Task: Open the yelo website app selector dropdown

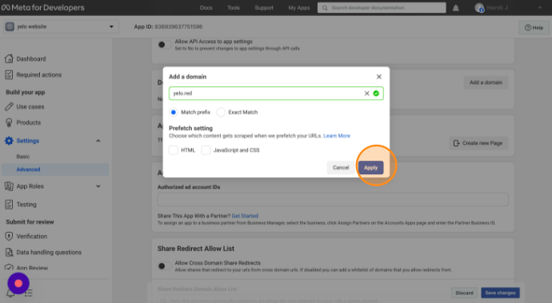Action: [61, 26]
